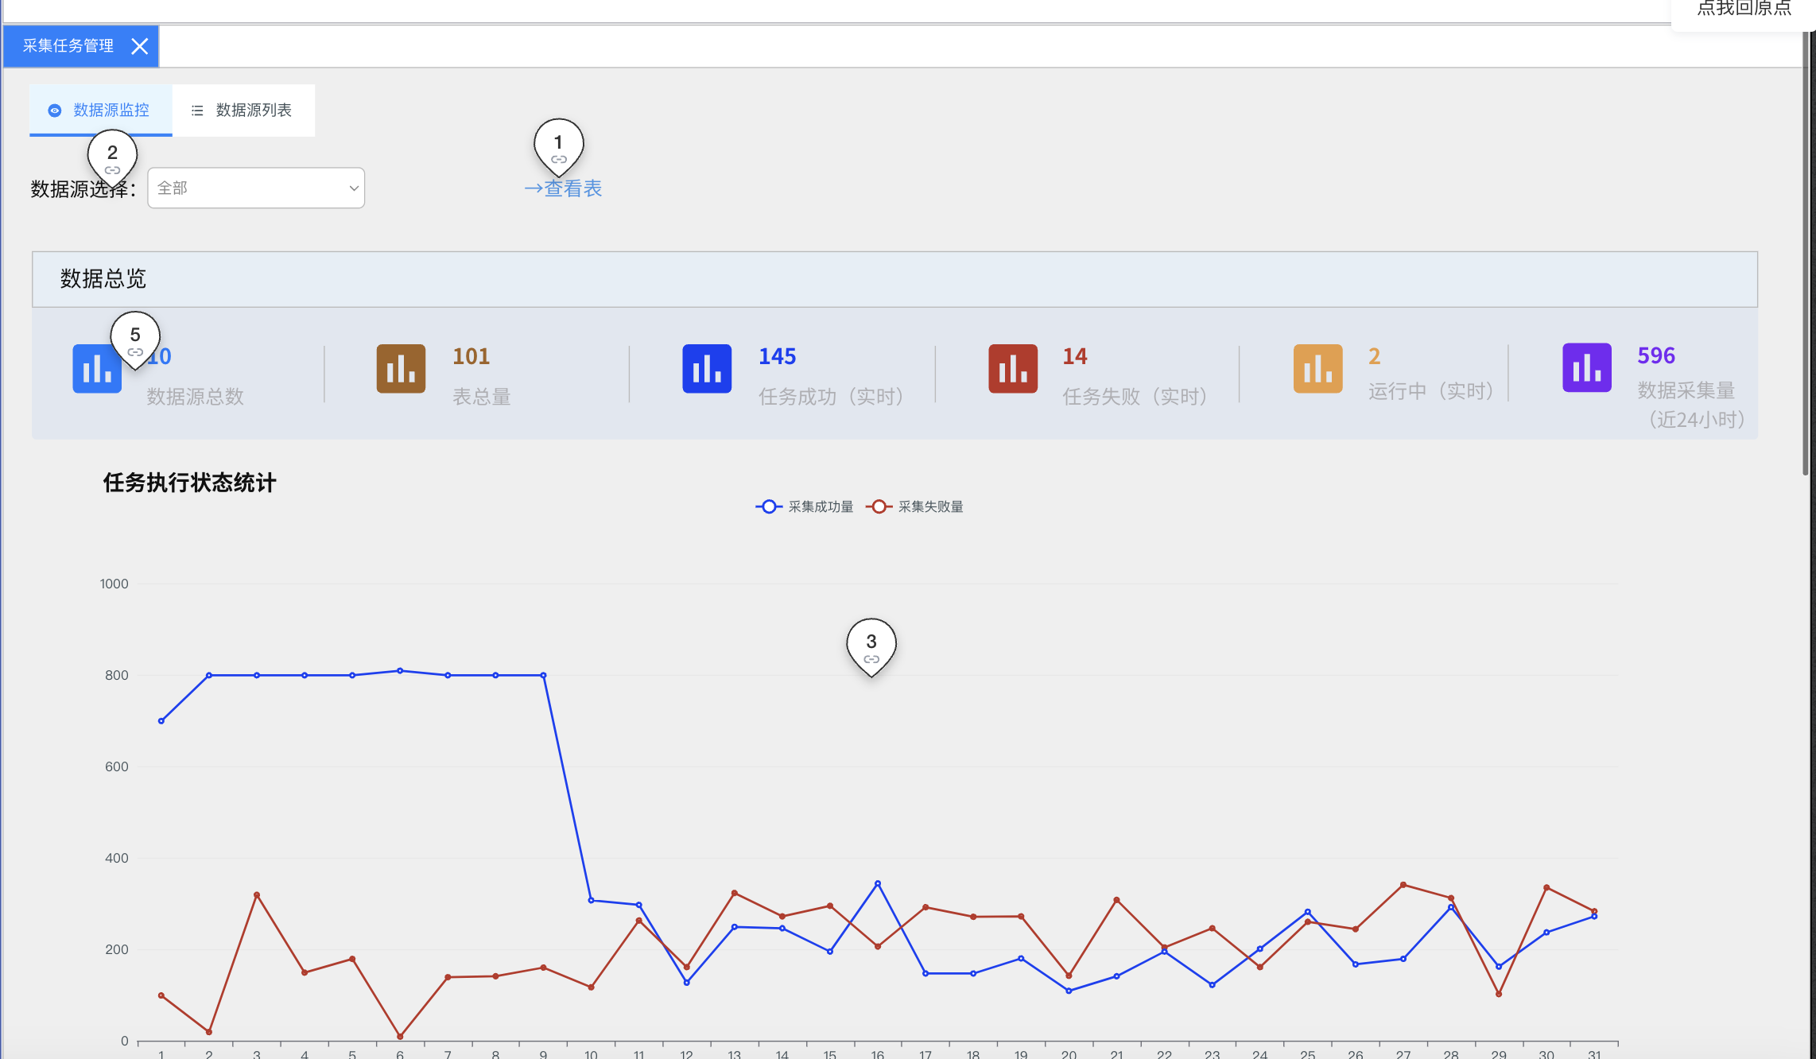Click the 数据总览 section header
This screenshot has height=1059, width=1816.
point(894,279)
